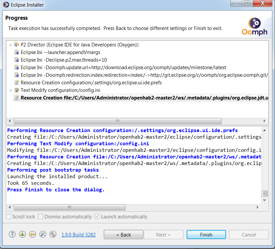Click the icon beside Eclipse Ini -Doomph.update.url
The width and height of the screenshot is (275, 249).
click(17, 68)
